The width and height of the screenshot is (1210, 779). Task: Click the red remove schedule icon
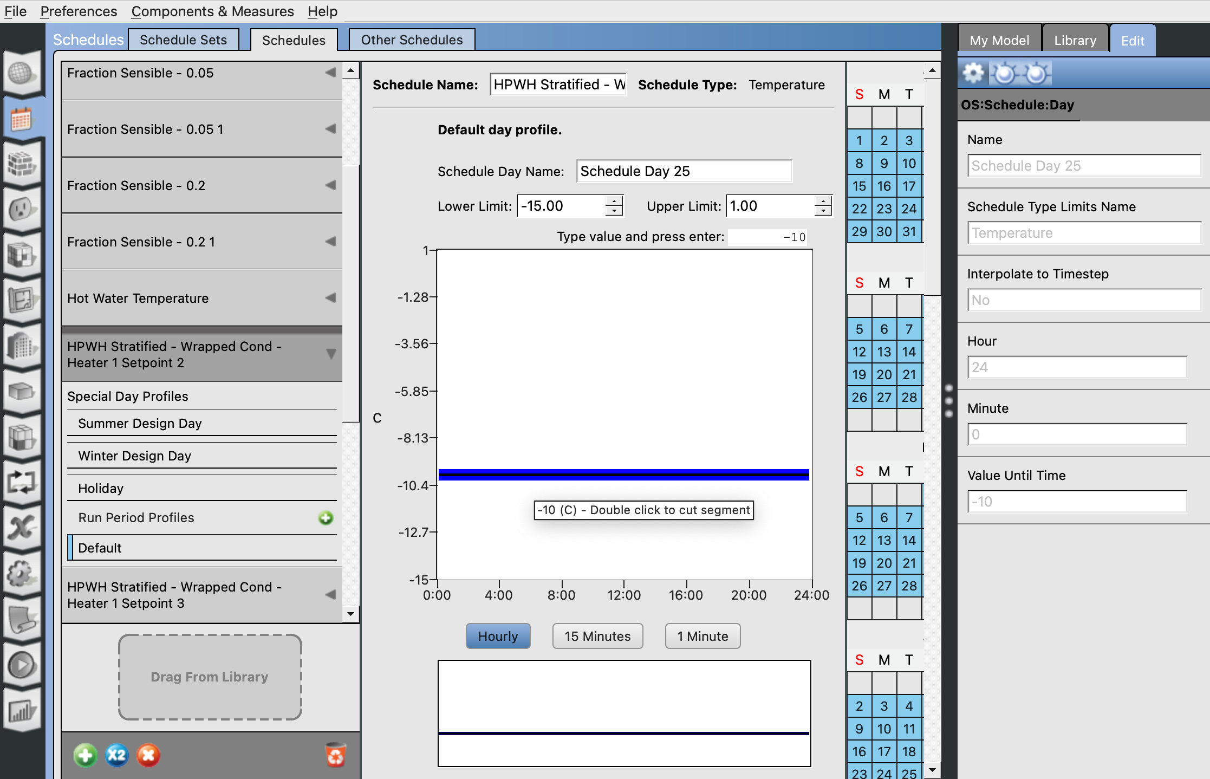pyautogui.click(x=148, y=755)
